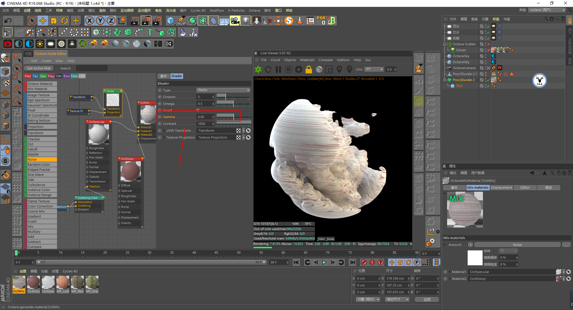Open the 对象(相对) coordinate mode dropdown

point(368,299)
